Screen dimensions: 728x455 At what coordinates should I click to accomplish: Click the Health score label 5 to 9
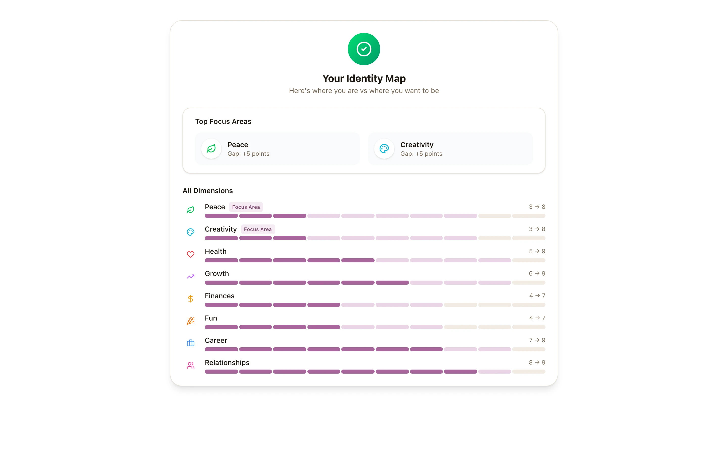click(537, 251)
